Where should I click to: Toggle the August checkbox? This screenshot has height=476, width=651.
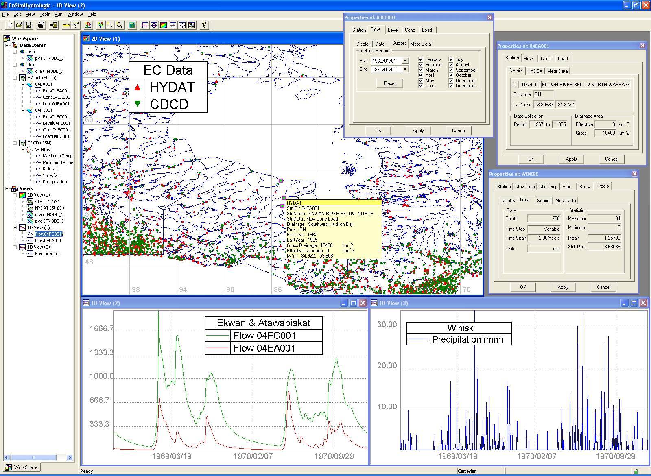(451, 65)
